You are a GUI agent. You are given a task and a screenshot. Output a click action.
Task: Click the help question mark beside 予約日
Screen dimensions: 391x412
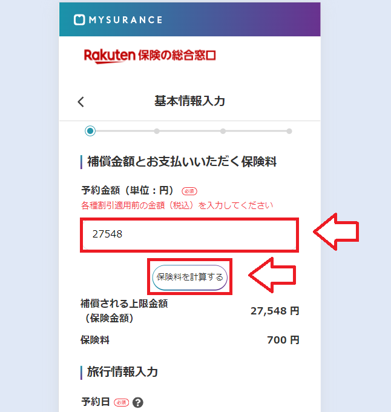pos(138,402)
